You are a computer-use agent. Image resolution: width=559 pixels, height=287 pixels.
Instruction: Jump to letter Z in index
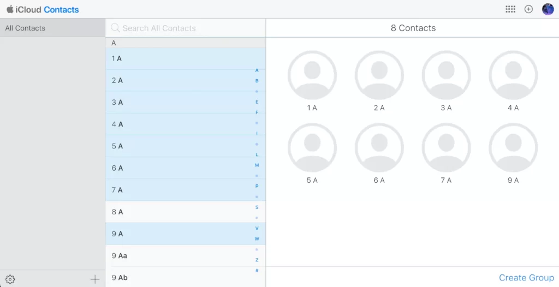pyautogui.click(x=257, y=260)
